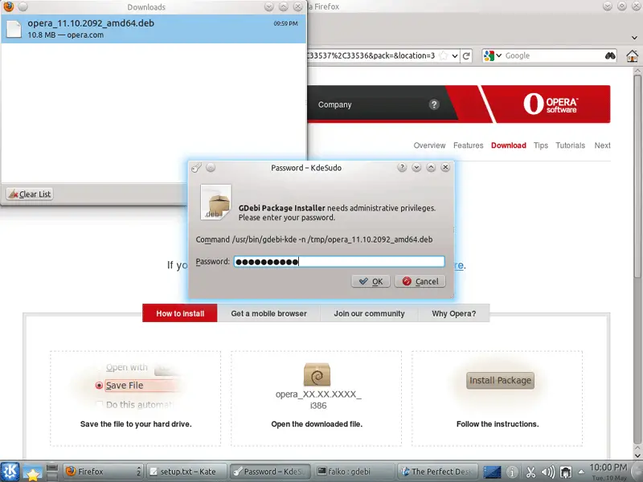The image size is (643, 482).
Task: Switch to The Perfect Desktop task
Action: coord(438,472)
